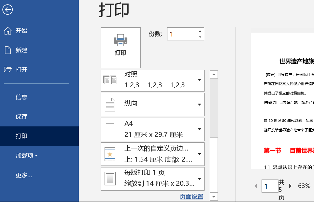The image size is (314, 202).
Task: Open the 上一次的自定义页边距 margins dropdown
Action: click(x=199, y=154)
